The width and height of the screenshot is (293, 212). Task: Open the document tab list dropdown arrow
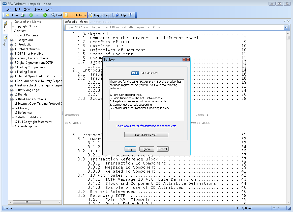[285, 21]
